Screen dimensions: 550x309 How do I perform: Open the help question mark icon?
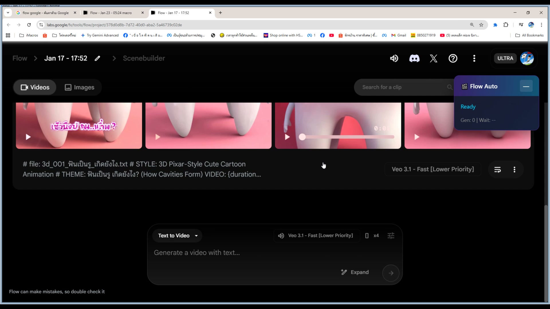tap(453, 58)
